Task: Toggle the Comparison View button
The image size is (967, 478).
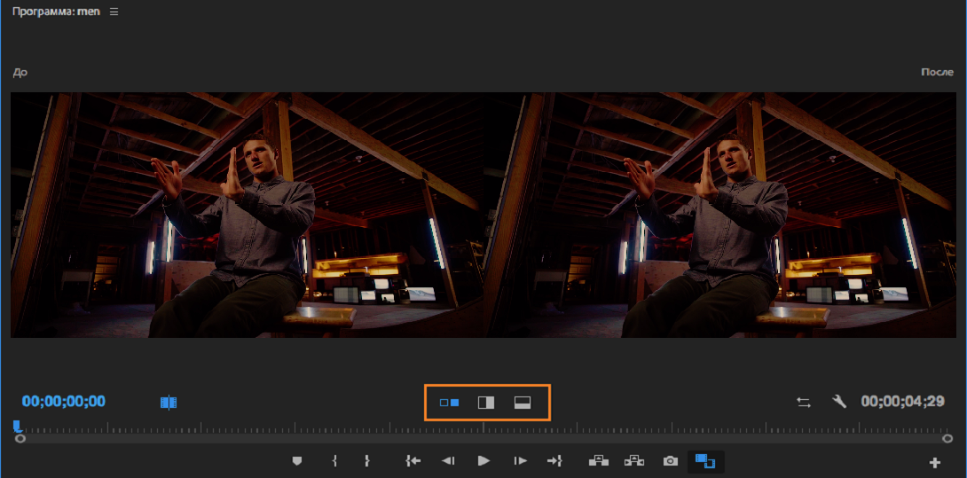Action: (x=705, y=461)
